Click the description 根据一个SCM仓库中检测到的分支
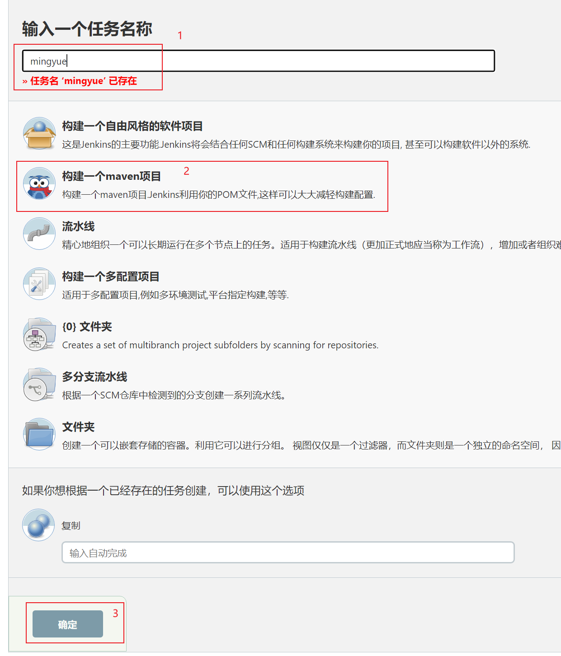 pos(174,395)
